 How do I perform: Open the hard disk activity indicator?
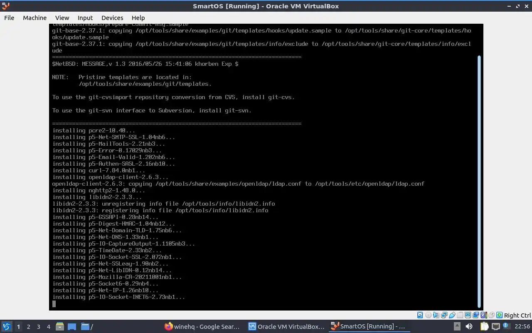pos(420,315)
